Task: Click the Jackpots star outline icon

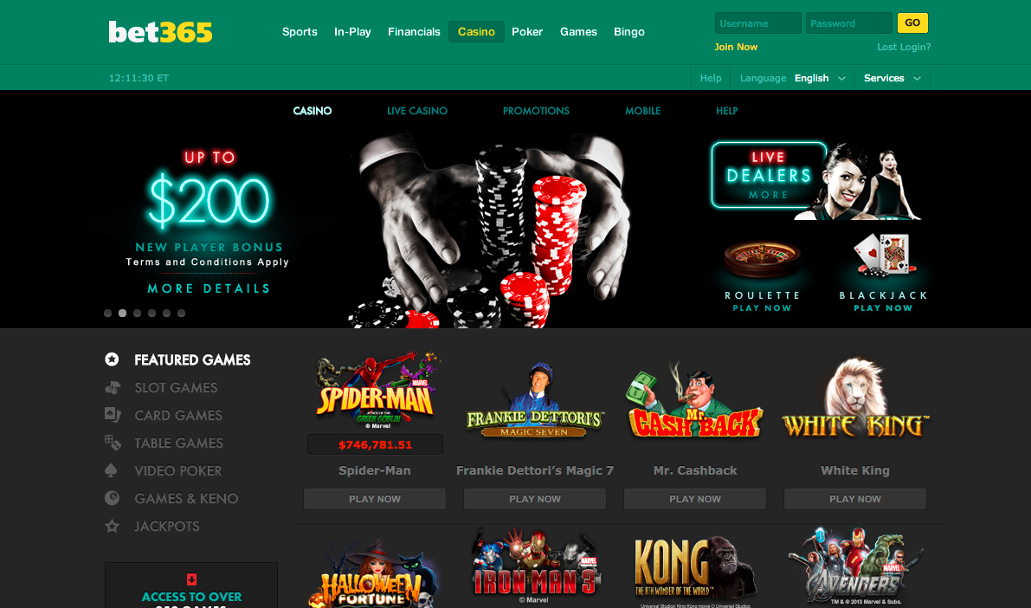Action: pyautogui.click(x=112, y=526)
